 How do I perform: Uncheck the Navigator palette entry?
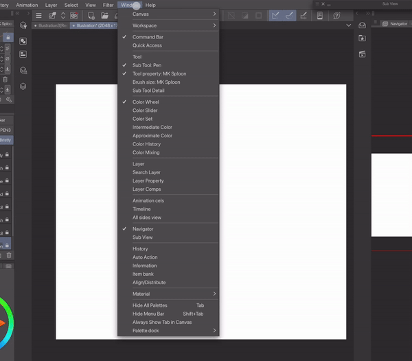(143, 229)
